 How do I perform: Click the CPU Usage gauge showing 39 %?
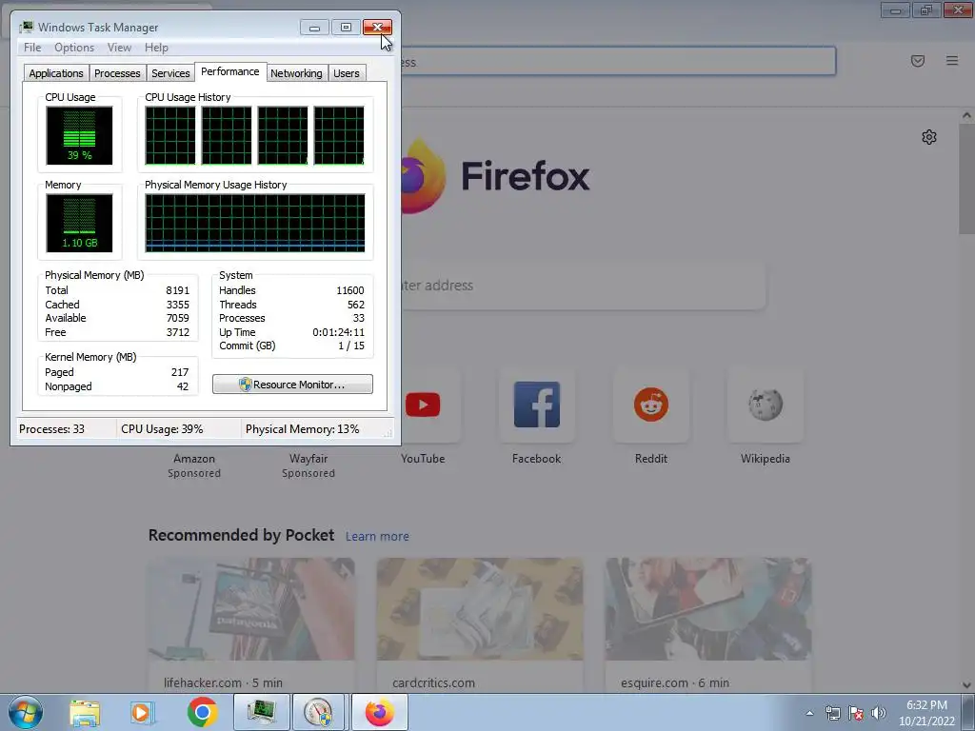pyautogui.click(x=80, y=135)
